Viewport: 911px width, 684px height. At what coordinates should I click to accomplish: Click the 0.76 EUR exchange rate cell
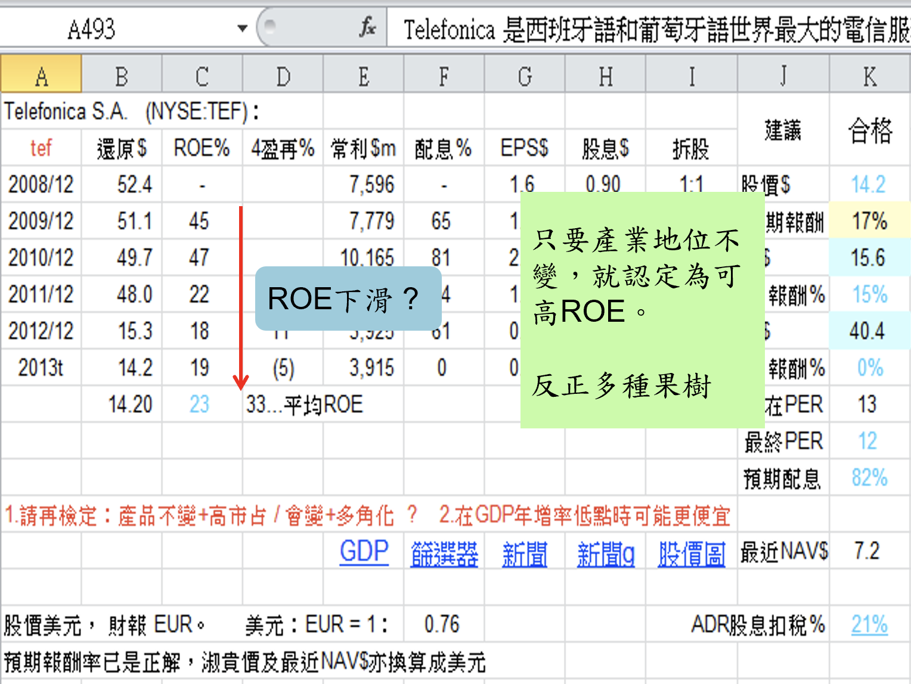(442, 624)
